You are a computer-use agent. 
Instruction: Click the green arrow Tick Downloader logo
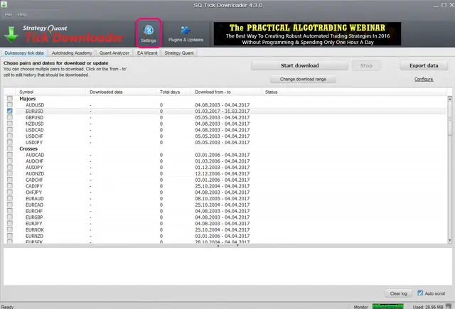pos(11,35)
